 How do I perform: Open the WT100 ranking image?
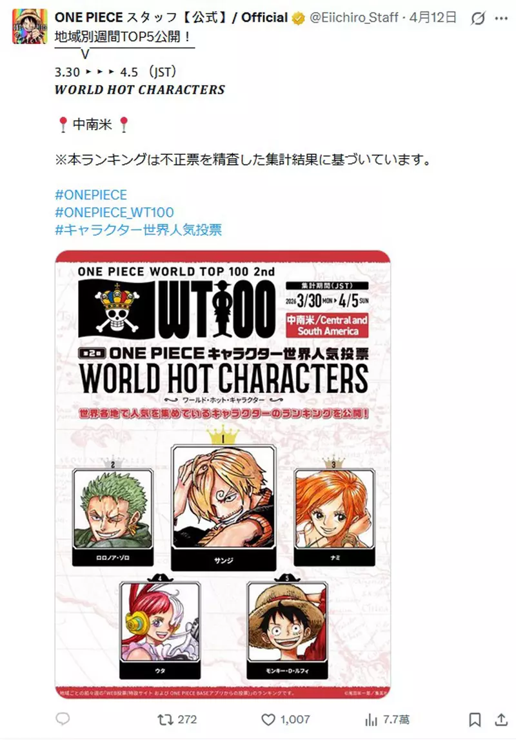point(223,474)
